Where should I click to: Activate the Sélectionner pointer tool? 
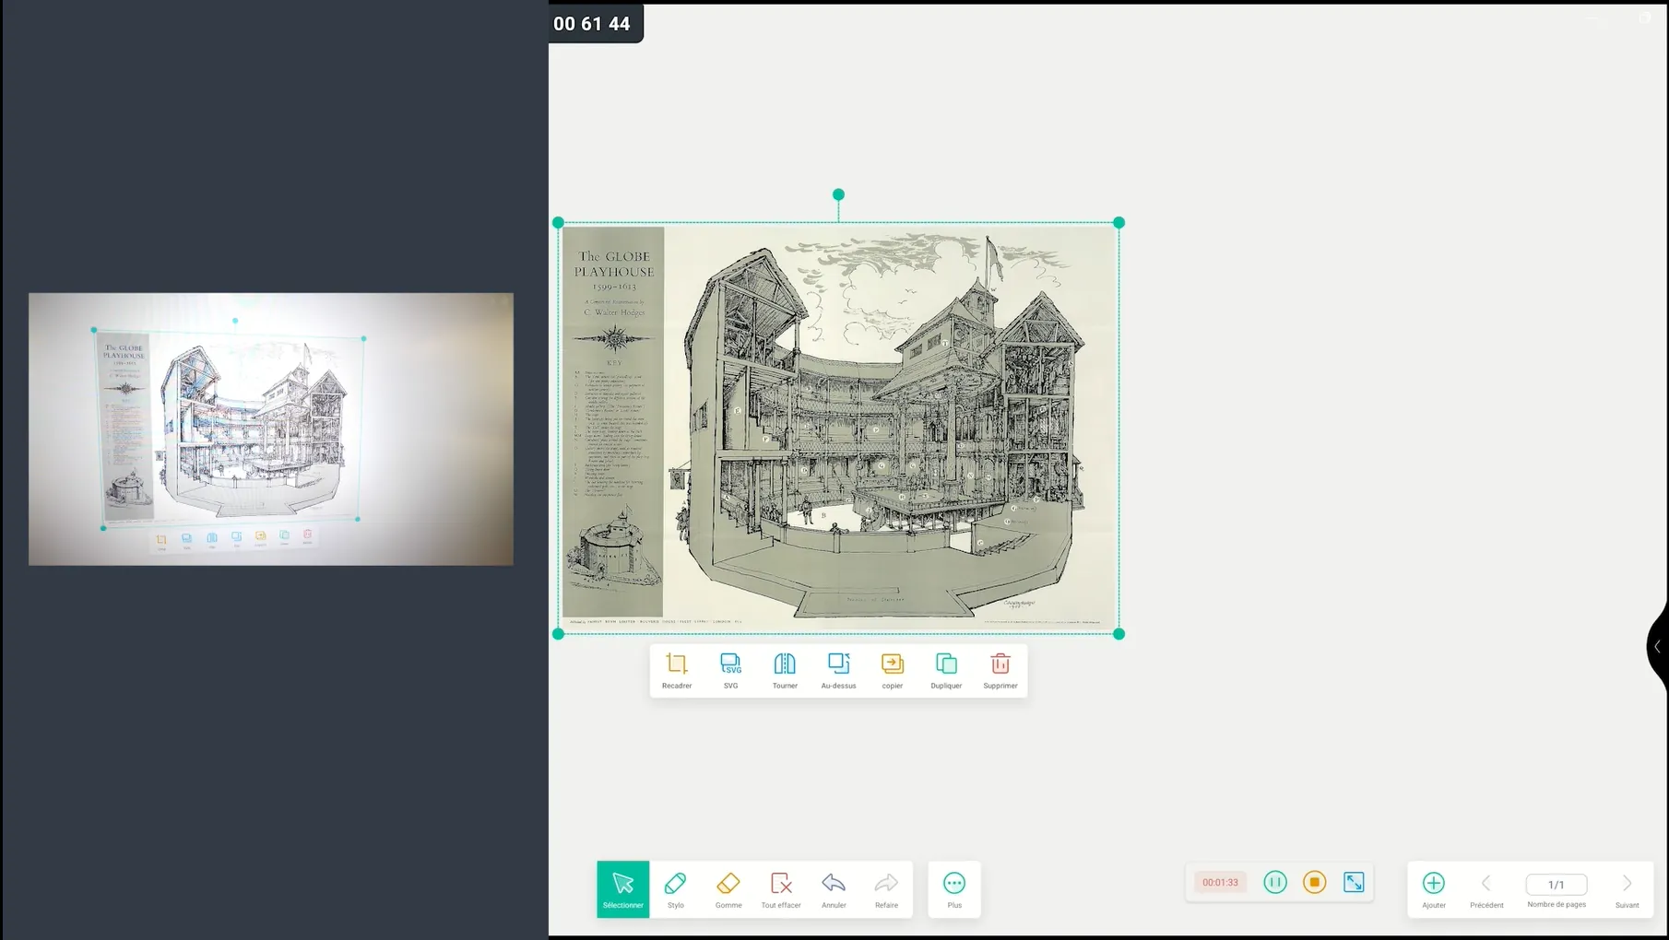pos(623,888)
